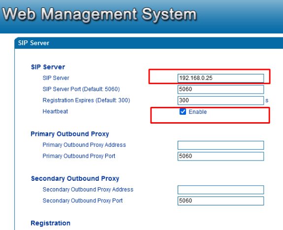283x230 pixels.
Task: Click the 'Secondary Outbound Proxy Port' label
Action: pyautogui.click(x=83, y=201)
